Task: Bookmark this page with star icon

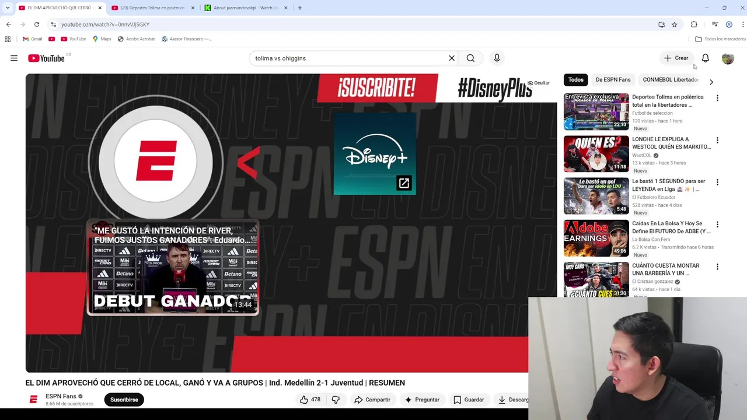Action: (x=674, y=24)
